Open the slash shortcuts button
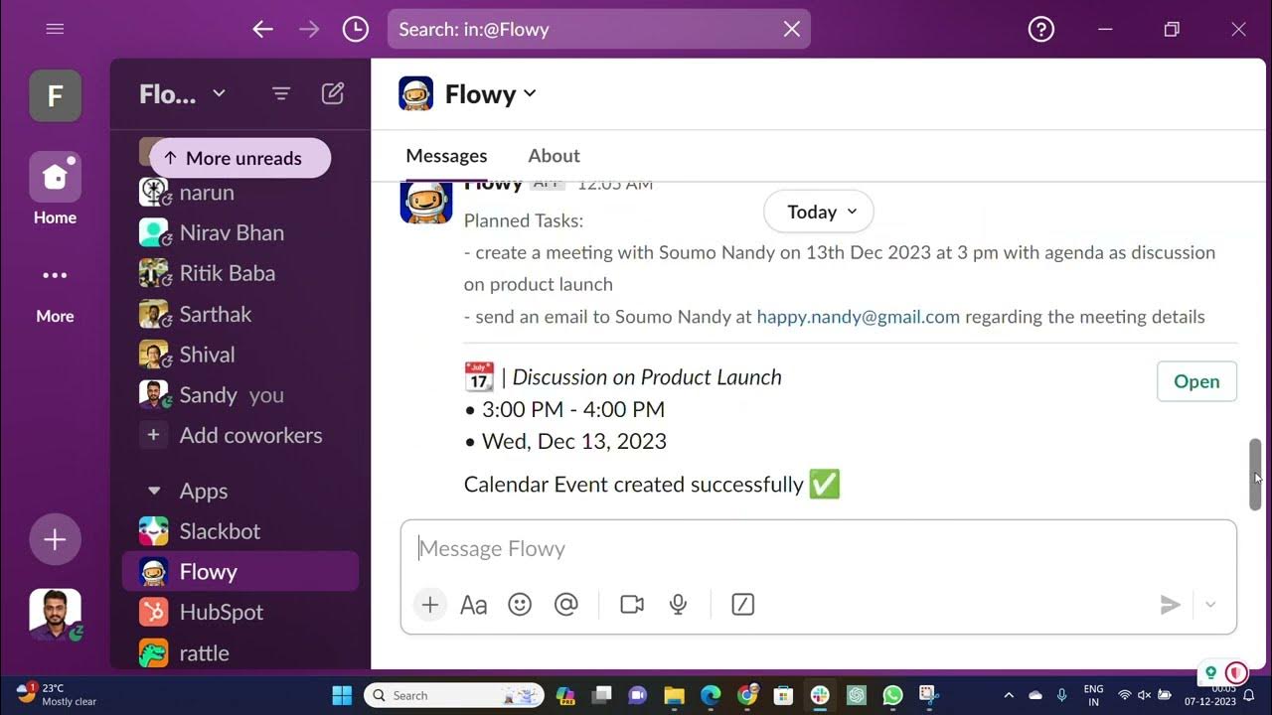1272x715 pixels. (742, 604)
